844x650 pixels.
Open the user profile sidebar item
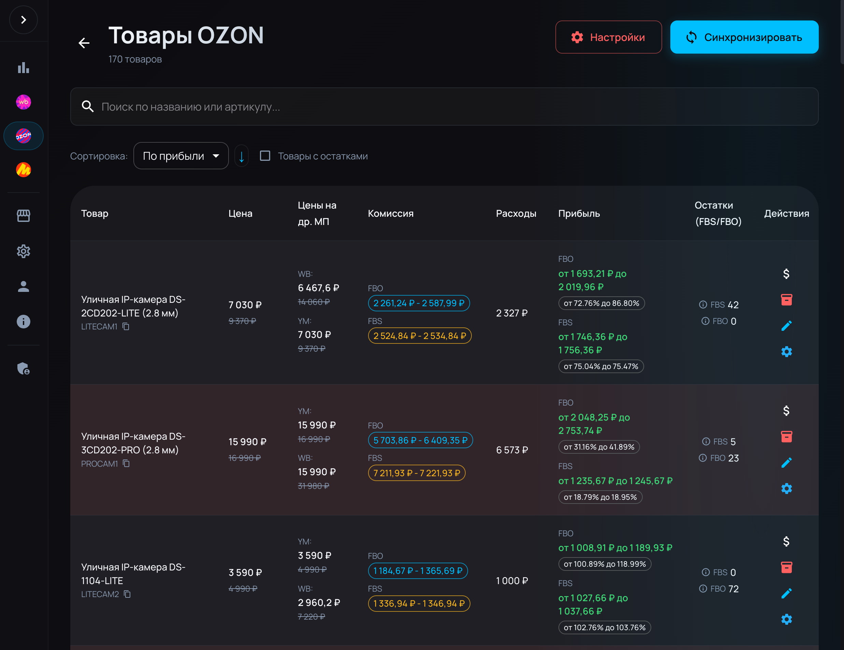click(23, 286)
